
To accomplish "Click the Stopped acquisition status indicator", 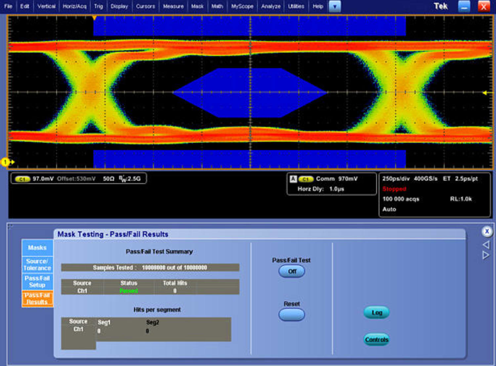I will pyautogui.click(x=394, y=188).
